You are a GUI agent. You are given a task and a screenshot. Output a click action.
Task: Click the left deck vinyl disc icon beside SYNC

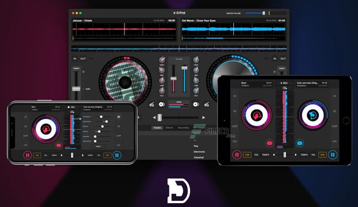click(x=161, y=104)
